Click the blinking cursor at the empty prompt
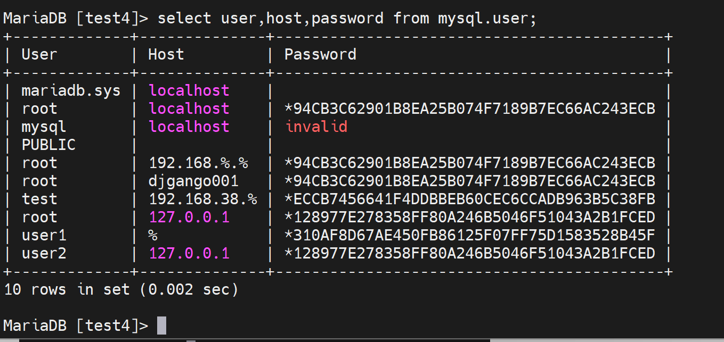This screenshot has height=342, width=724. coord(162,325)
